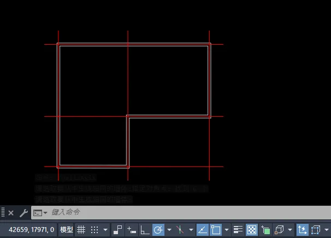
Task: Toggle selection filtering dashed cube icon
Action: (x=316, y=230)
